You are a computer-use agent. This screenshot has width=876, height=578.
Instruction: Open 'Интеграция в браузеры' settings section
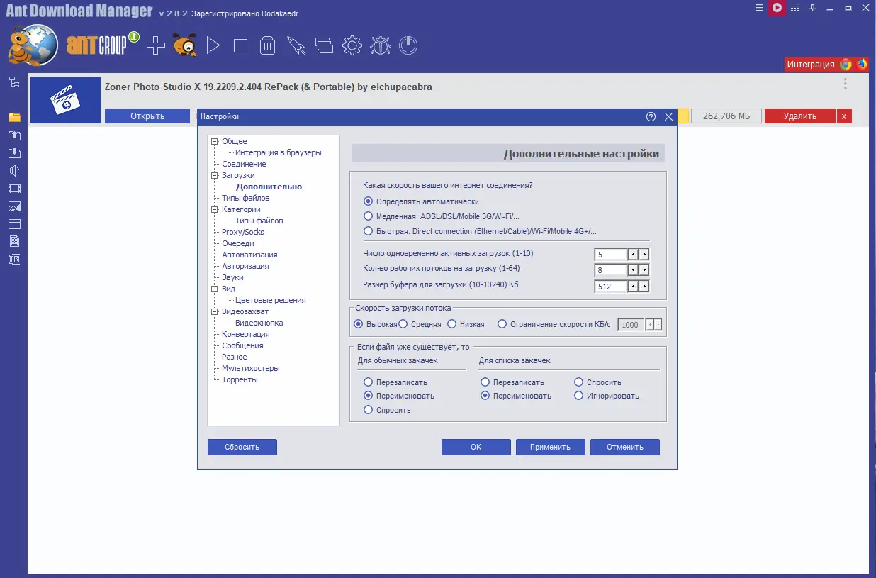pos(279,152)
